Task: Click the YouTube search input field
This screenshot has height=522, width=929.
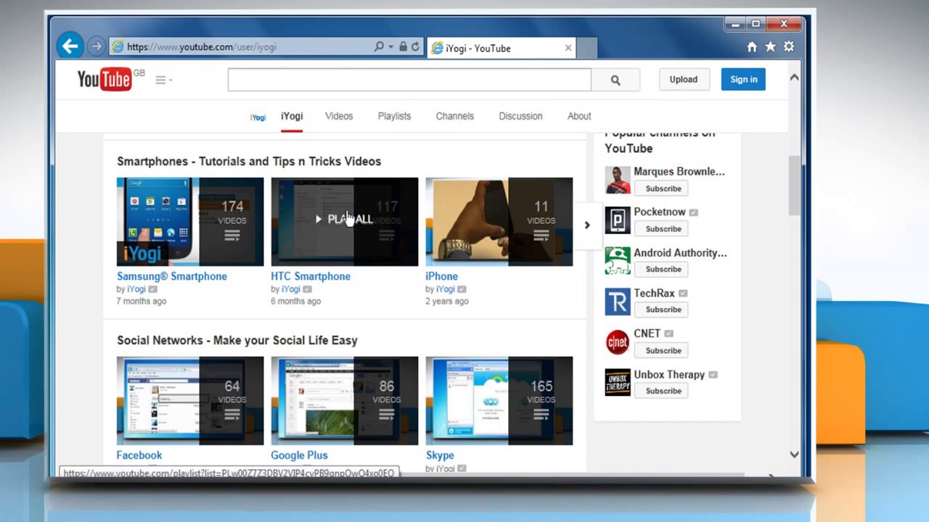Action: 409,80
